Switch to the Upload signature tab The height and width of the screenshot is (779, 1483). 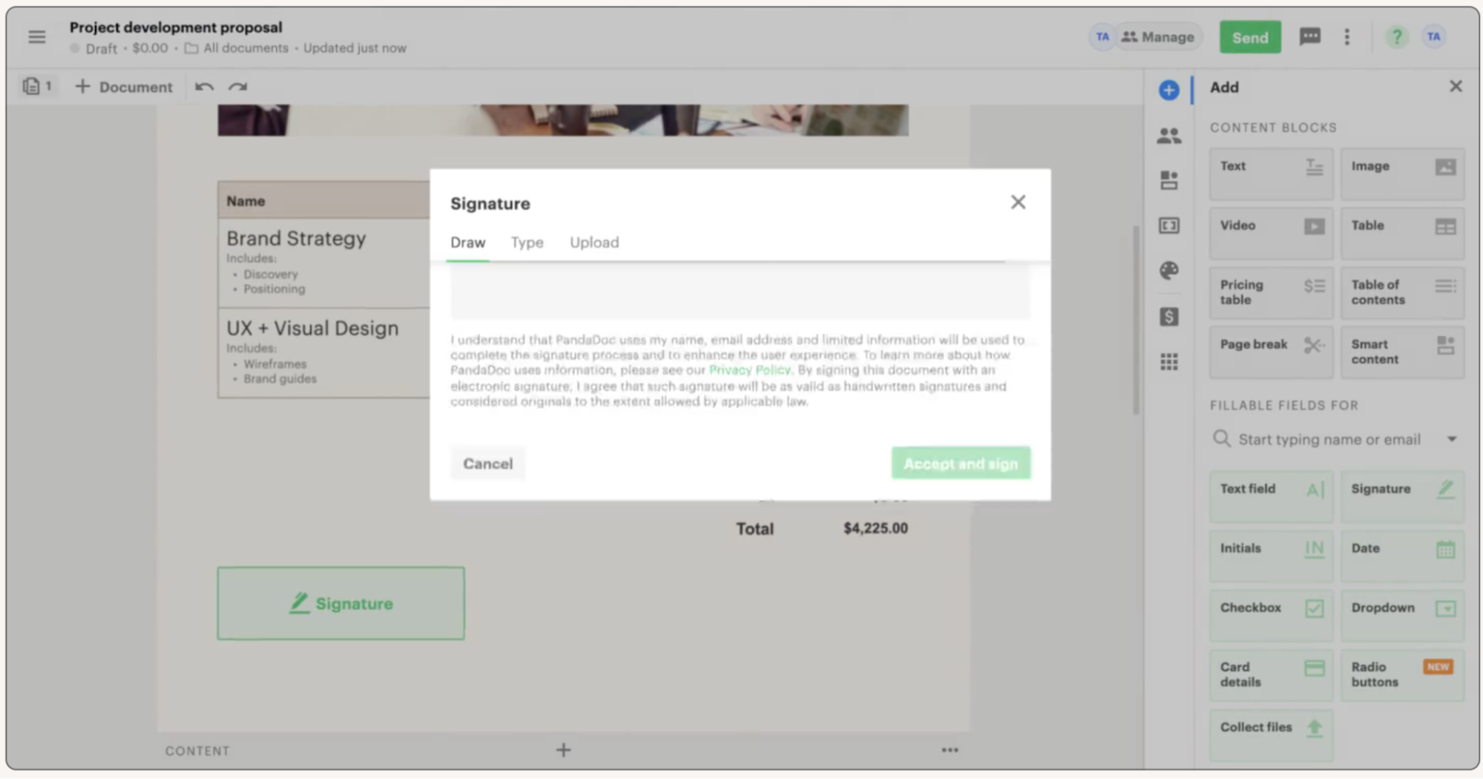(x=593, y=243)
